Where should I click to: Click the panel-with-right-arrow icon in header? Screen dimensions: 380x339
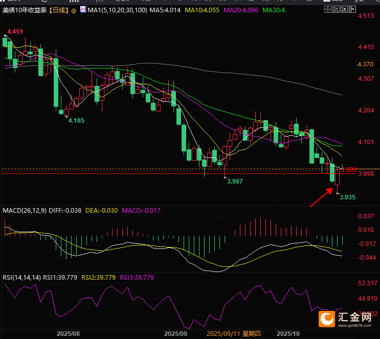[x=352, y=9]
